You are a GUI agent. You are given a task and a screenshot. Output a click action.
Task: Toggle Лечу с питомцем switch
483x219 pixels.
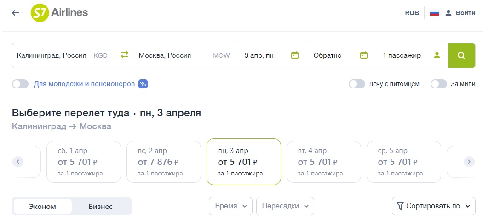click(x=356, y=84)
